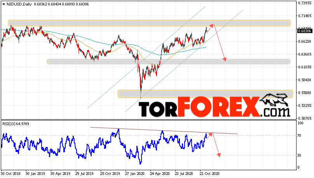The height and width of the screenshot is (178, 314).
Task: Select RSI scale level 30
Action: tap(299, 155)
